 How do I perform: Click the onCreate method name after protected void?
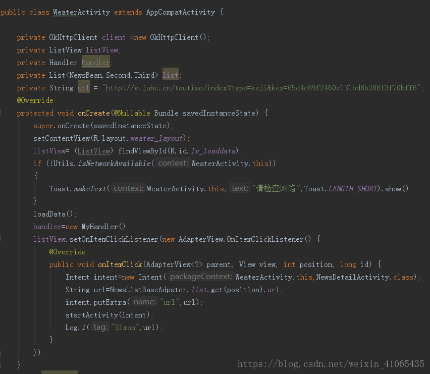point(94,113)
